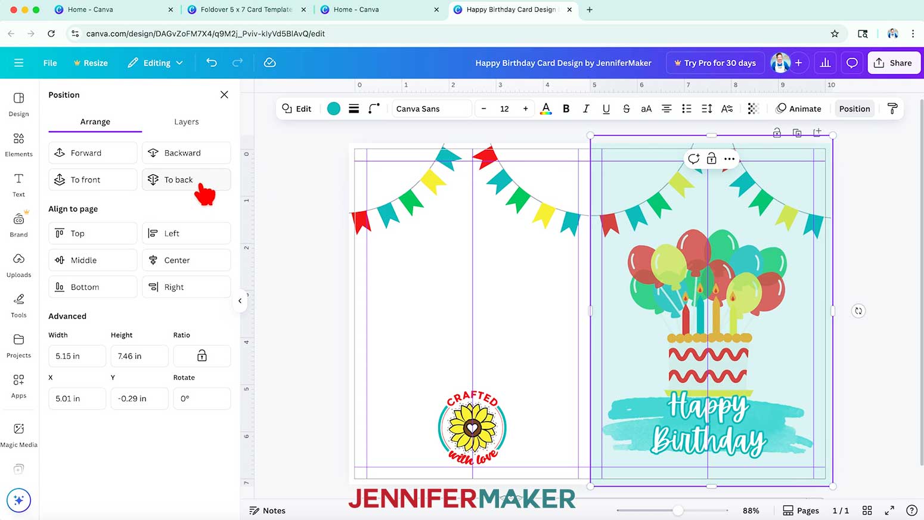
Task: Open the File menu
Action: [50, 63]
